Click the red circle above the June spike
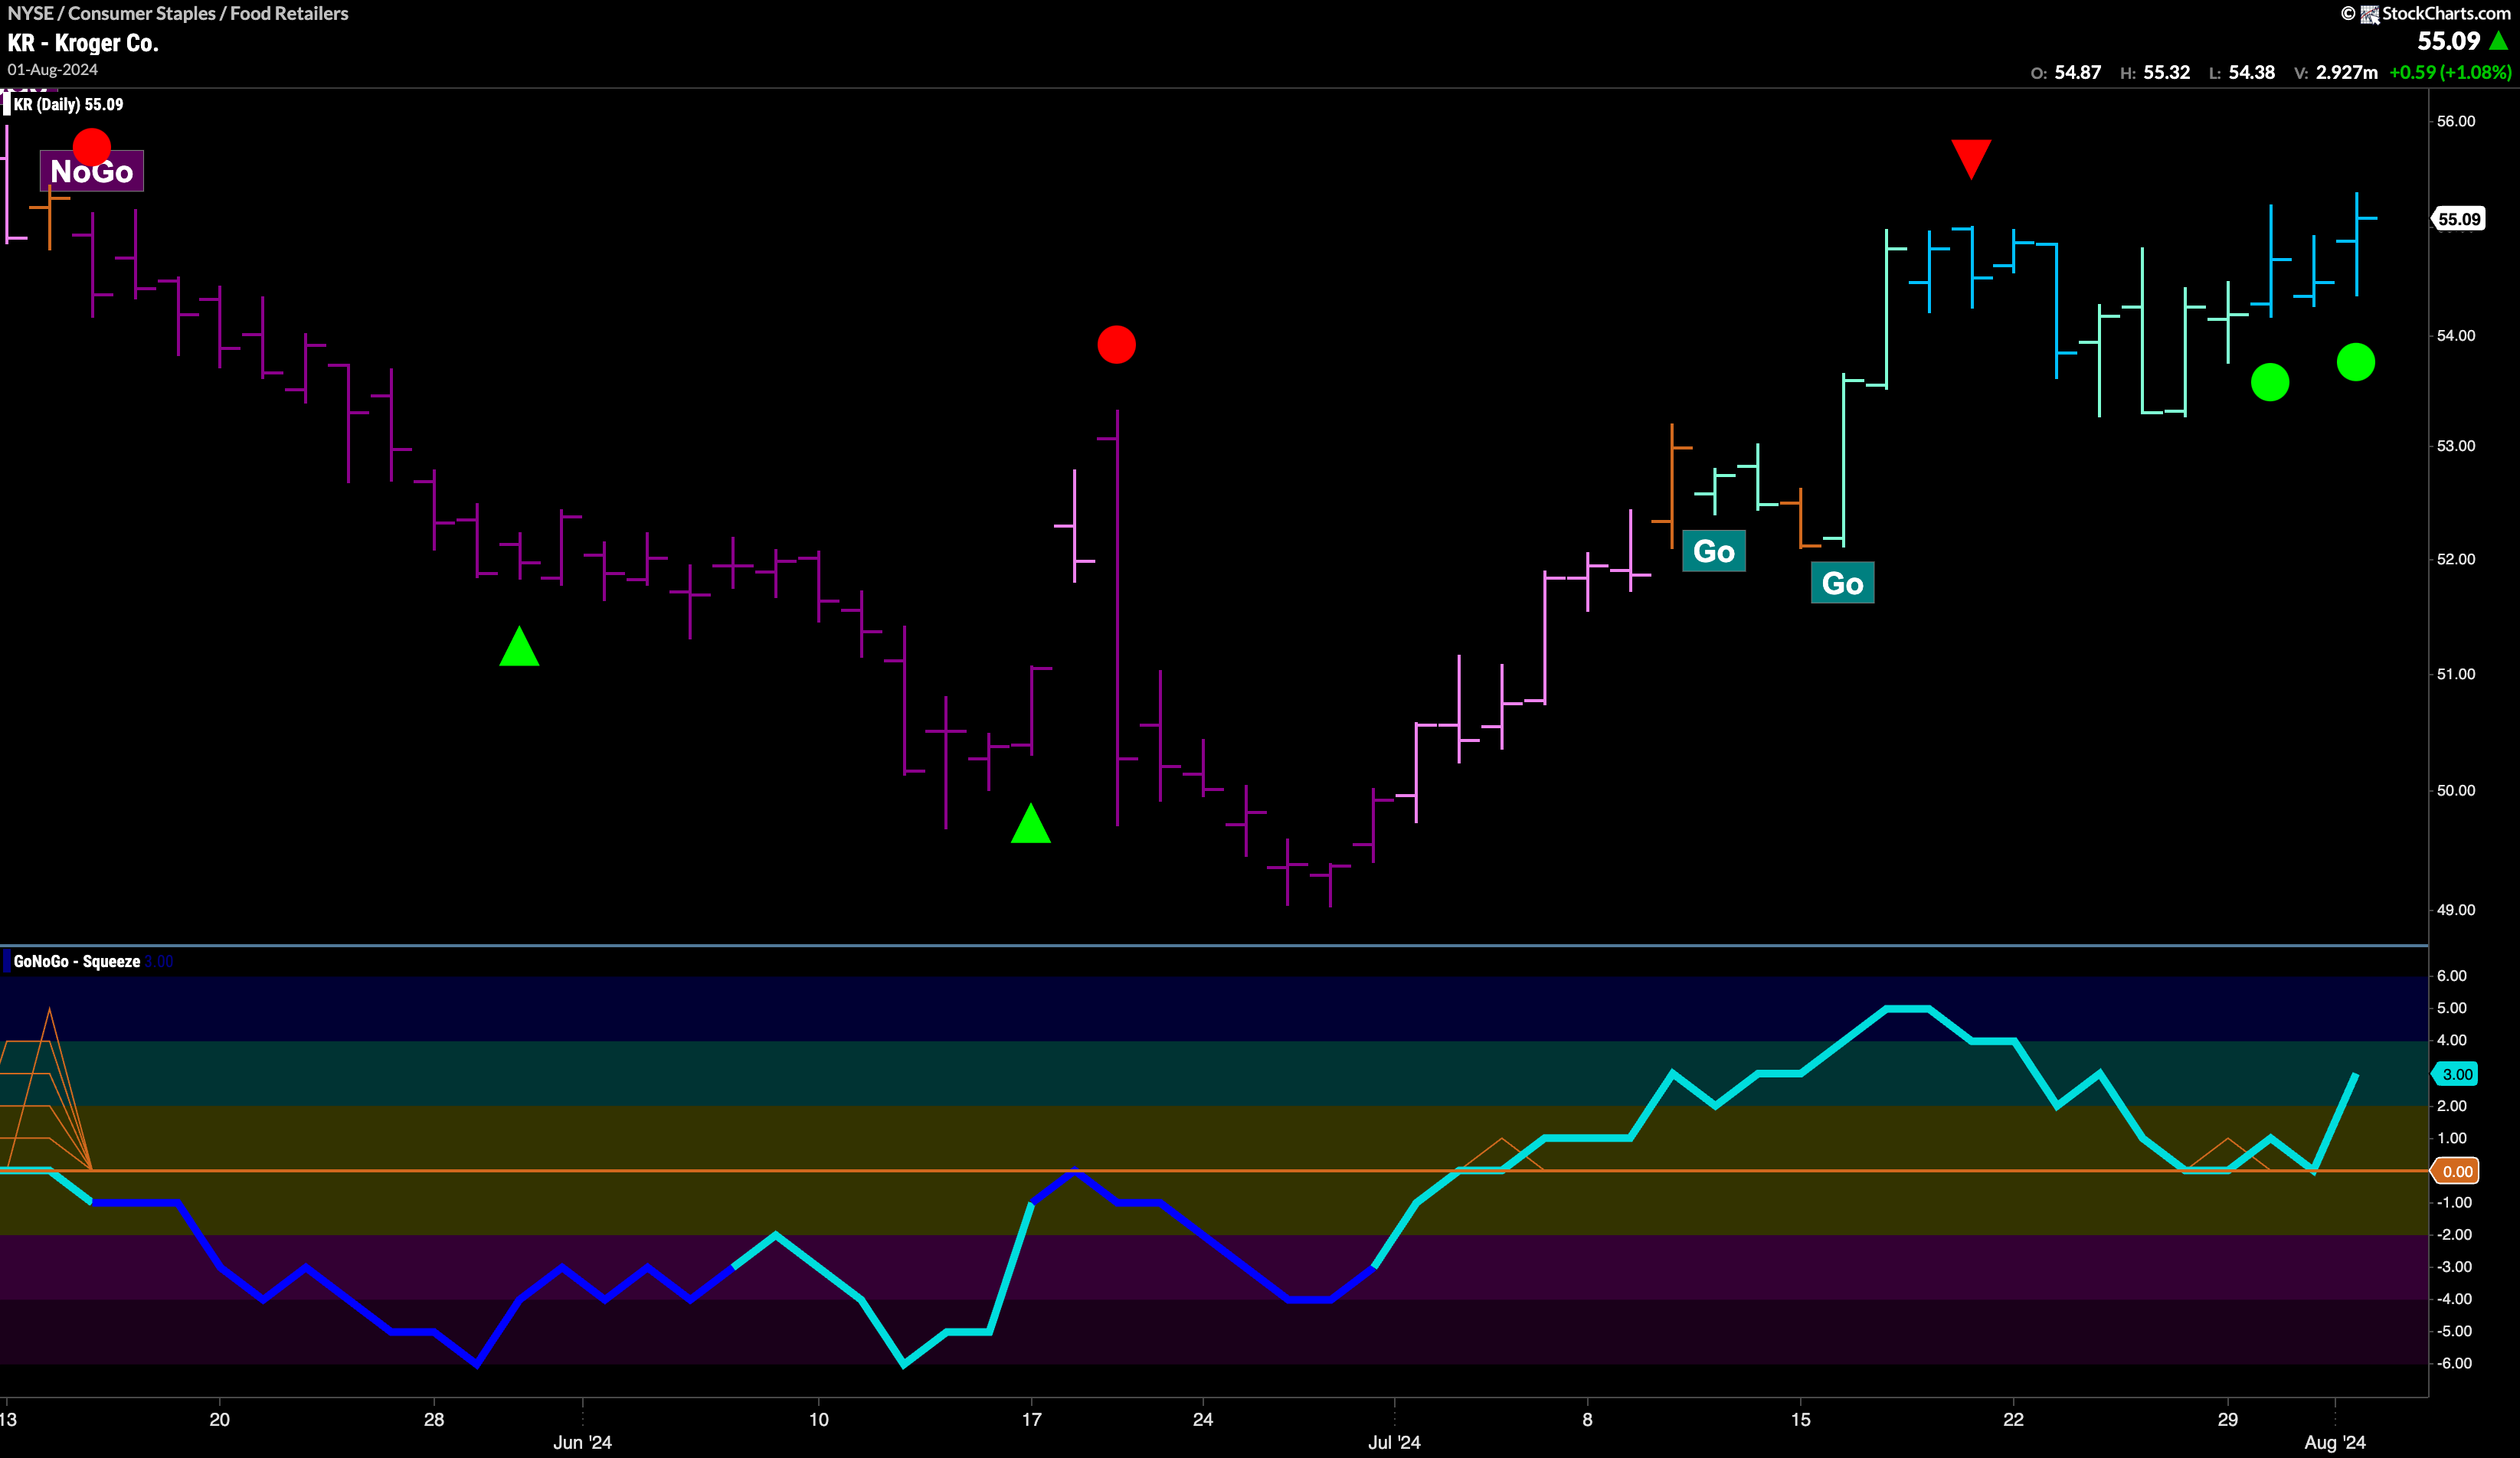 pos(1117,344)
